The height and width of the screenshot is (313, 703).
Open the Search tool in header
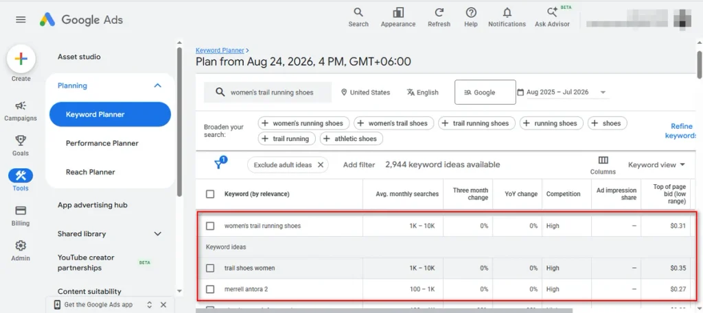tap(358, 17)
